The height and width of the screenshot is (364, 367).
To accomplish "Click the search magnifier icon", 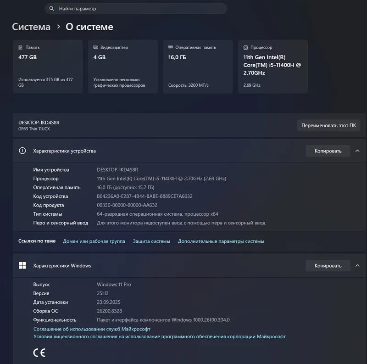I will 51,8.
